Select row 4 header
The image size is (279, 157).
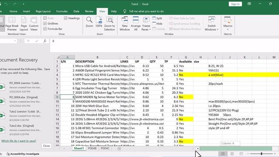tap(57, 75)
